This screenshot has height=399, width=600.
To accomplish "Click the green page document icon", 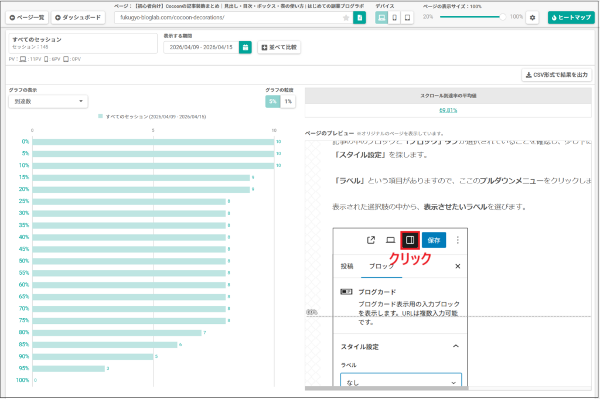I will point(359,18).
